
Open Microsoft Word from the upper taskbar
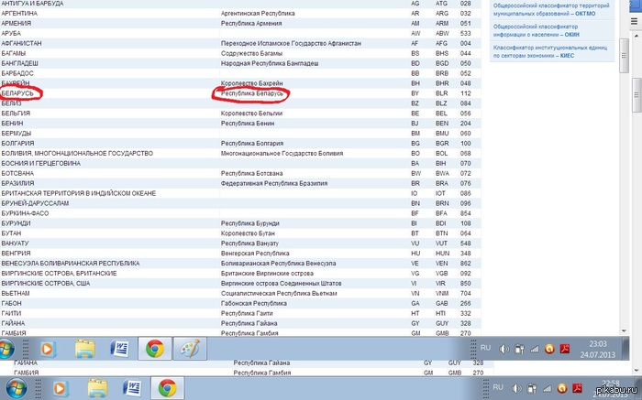pyautogui.click(x=118, y=349)
